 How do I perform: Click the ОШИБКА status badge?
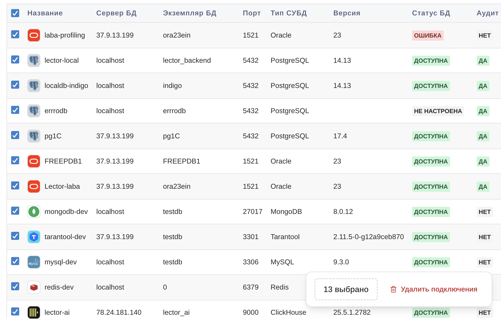[428, 36]
